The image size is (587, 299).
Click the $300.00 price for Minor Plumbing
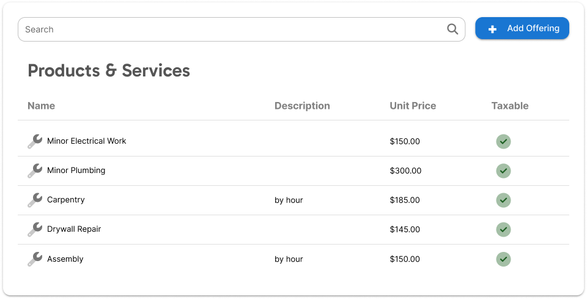pyautogui.click(x=405, y=171)
